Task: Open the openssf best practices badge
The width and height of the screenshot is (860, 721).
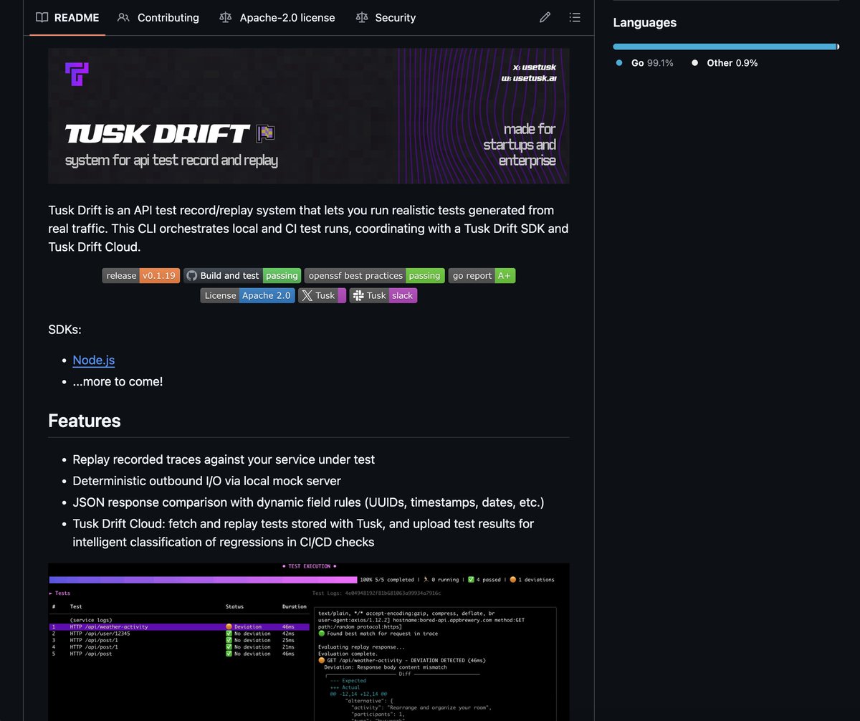Action: [x=375, y=275]
